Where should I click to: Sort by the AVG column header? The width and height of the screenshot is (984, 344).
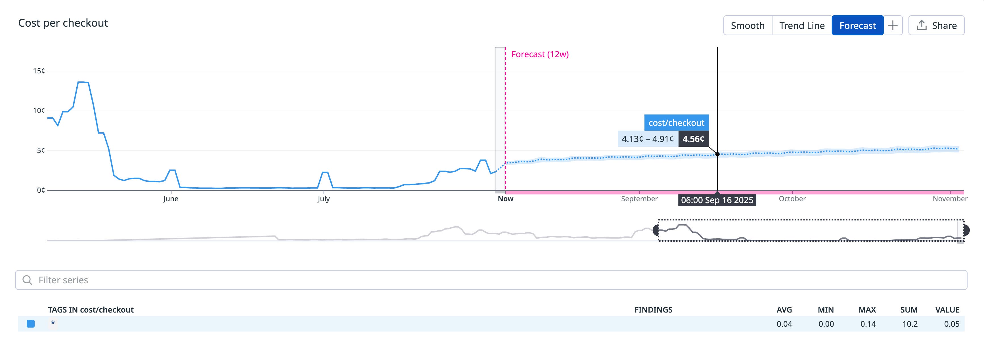click(784, 310)
